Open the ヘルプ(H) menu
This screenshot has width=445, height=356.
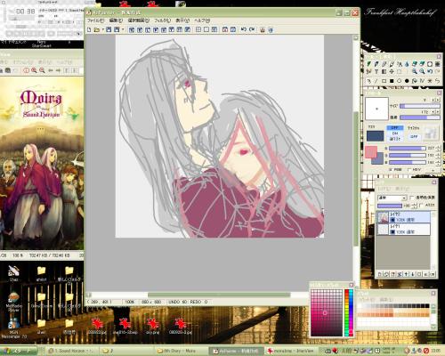(x=202, y=20)
